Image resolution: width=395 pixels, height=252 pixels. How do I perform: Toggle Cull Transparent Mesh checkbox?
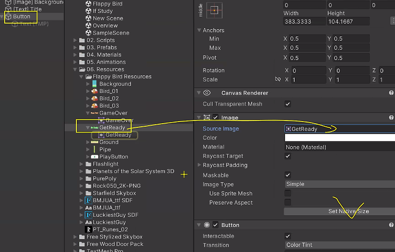click(288, 104)
